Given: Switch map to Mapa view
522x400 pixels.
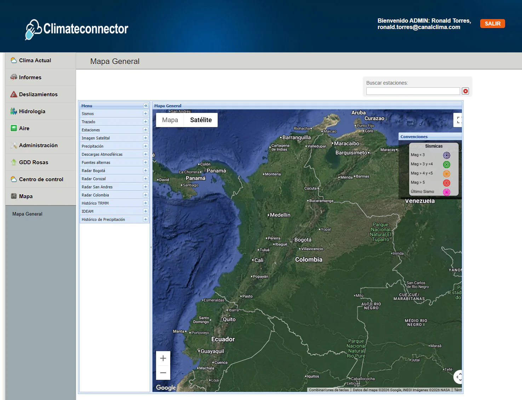Looking at the screenshot, I should point(170,120).
